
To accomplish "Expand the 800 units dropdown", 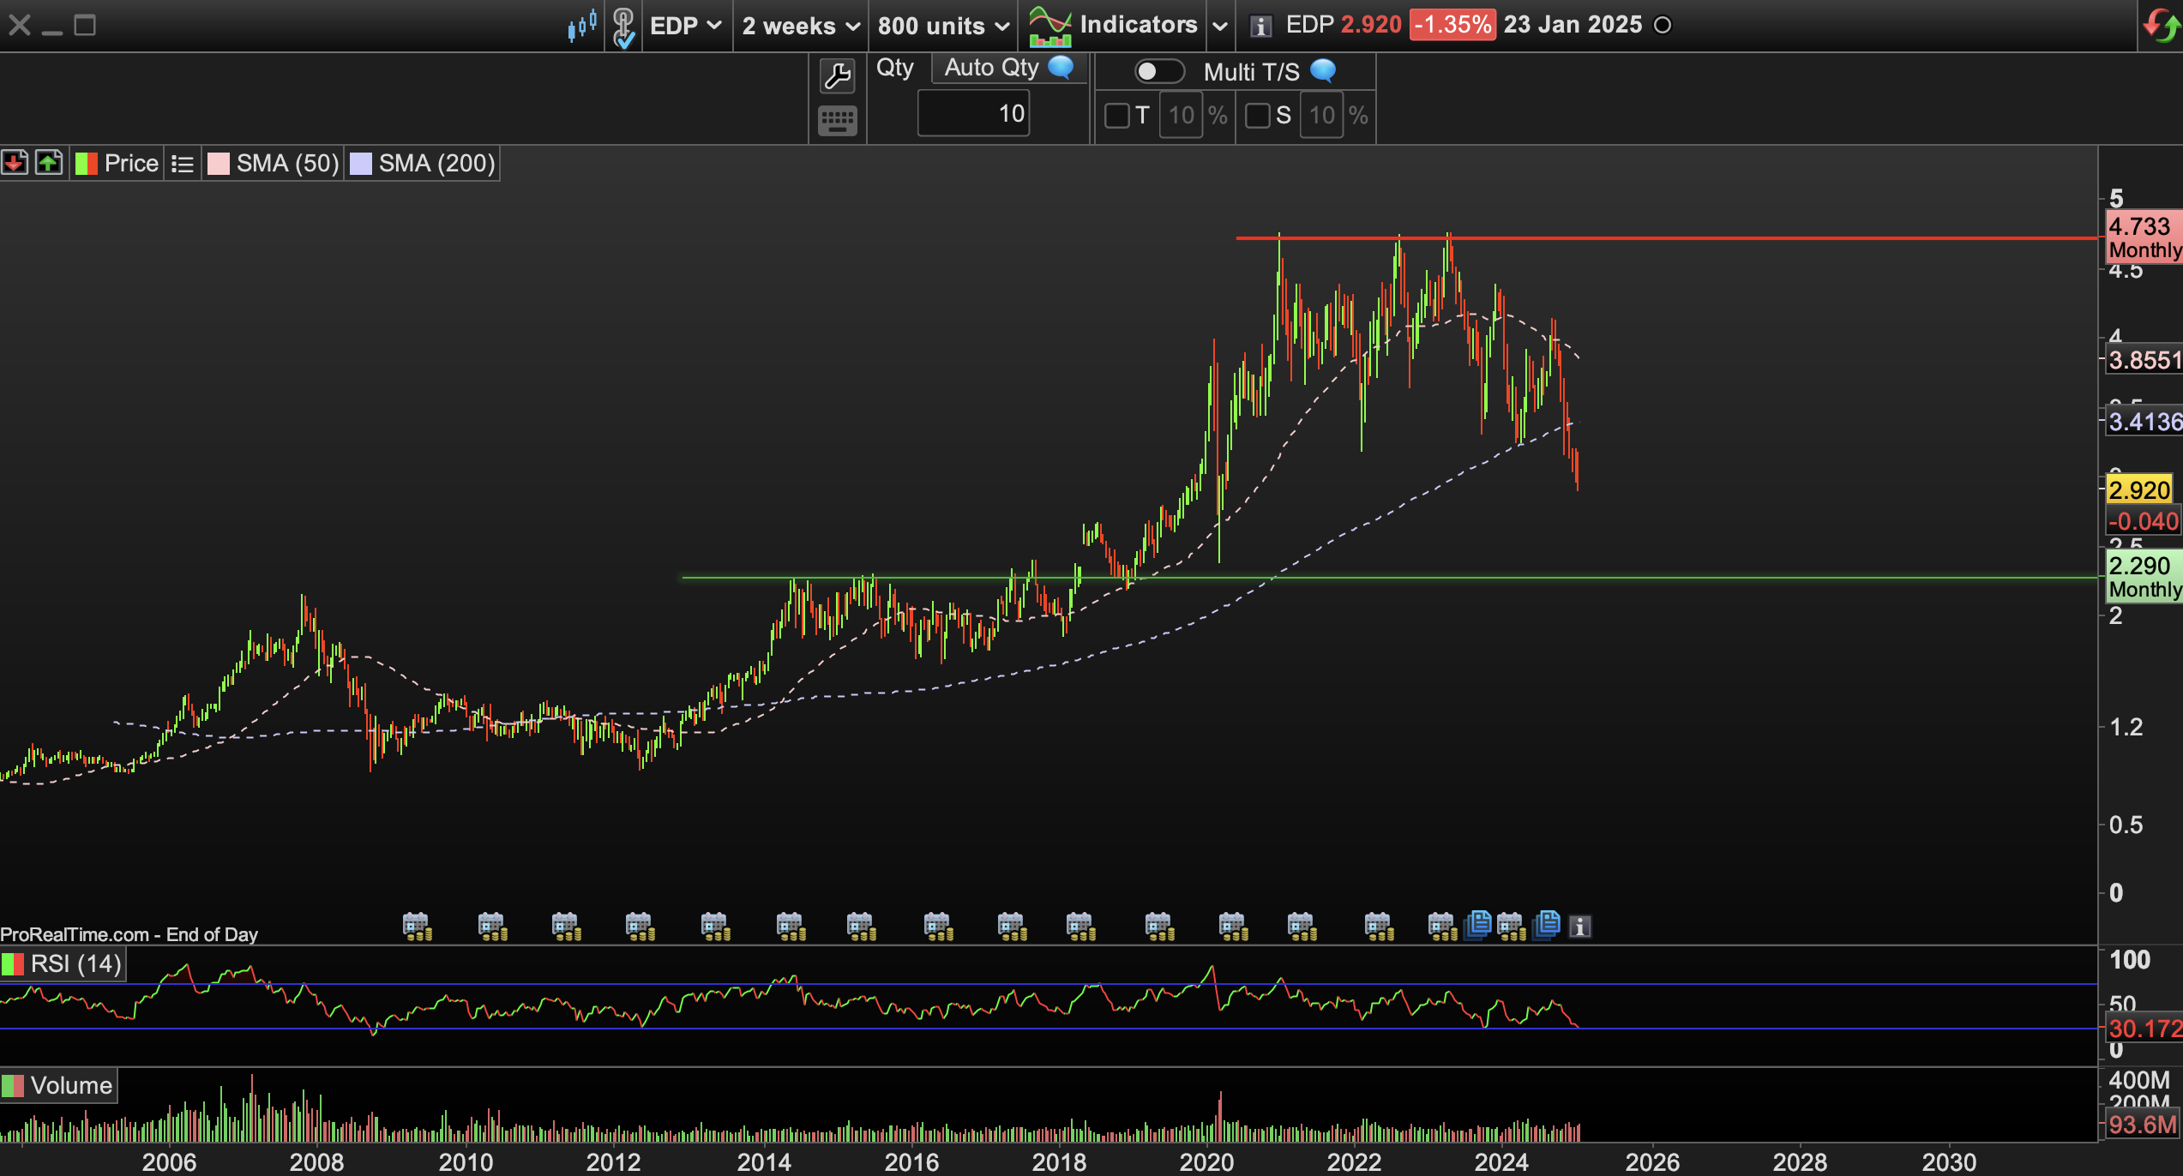I will [x=943, y=26].
